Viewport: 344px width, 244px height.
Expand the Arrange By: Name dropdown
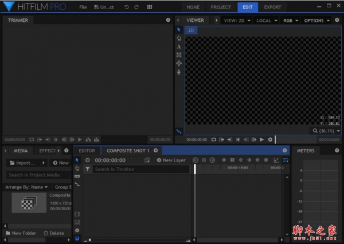(x=26, y=187)
